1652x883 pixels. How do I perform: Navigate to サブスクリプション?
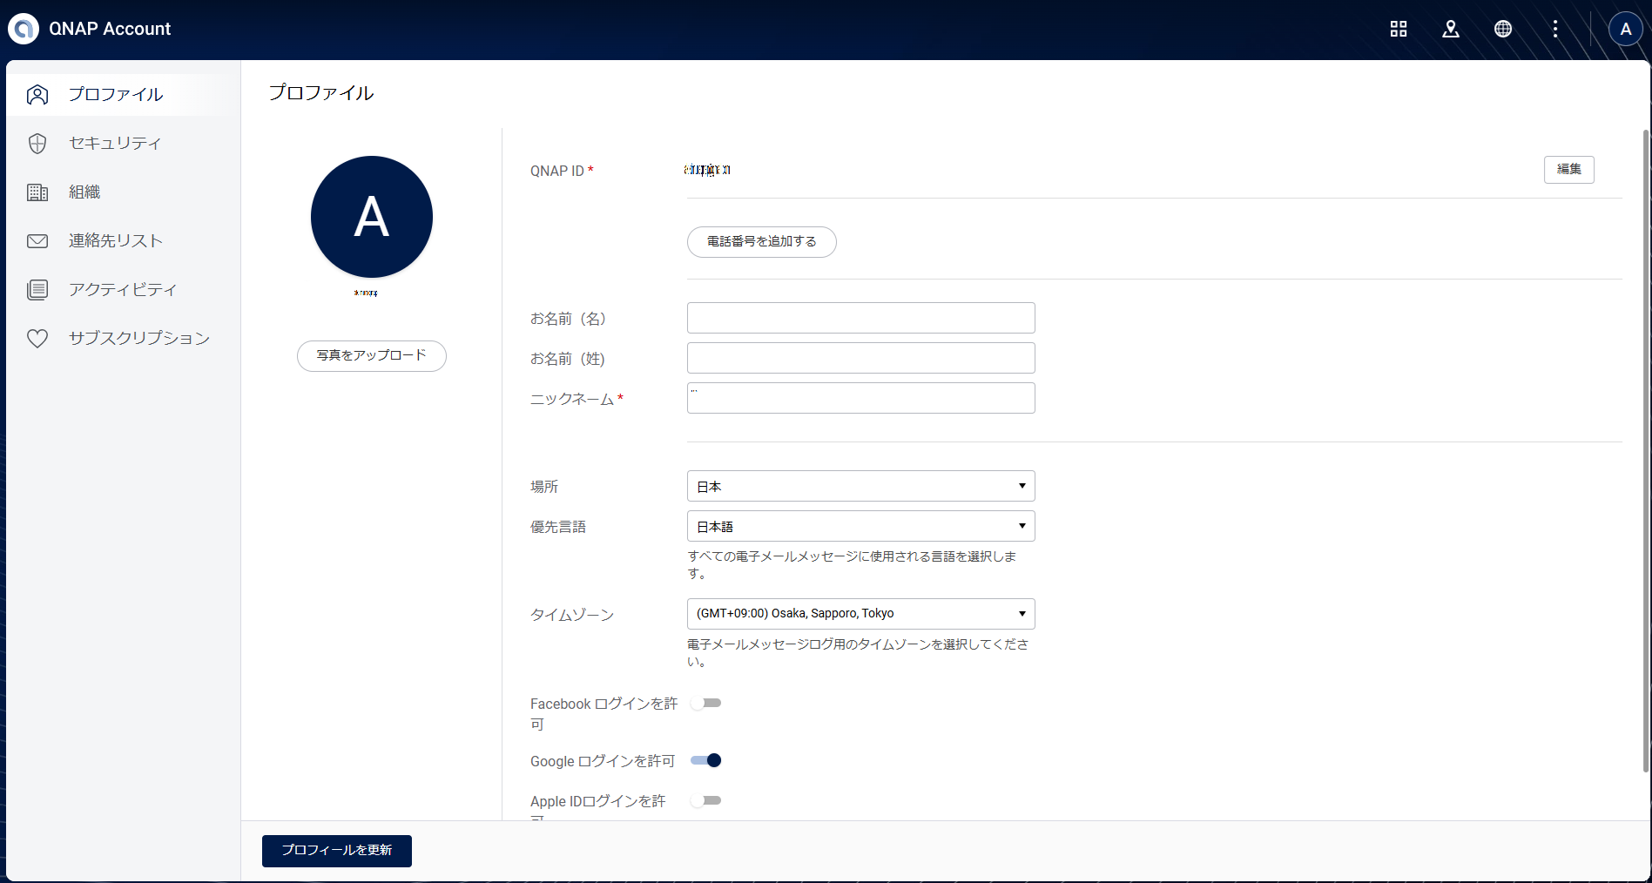124,338
